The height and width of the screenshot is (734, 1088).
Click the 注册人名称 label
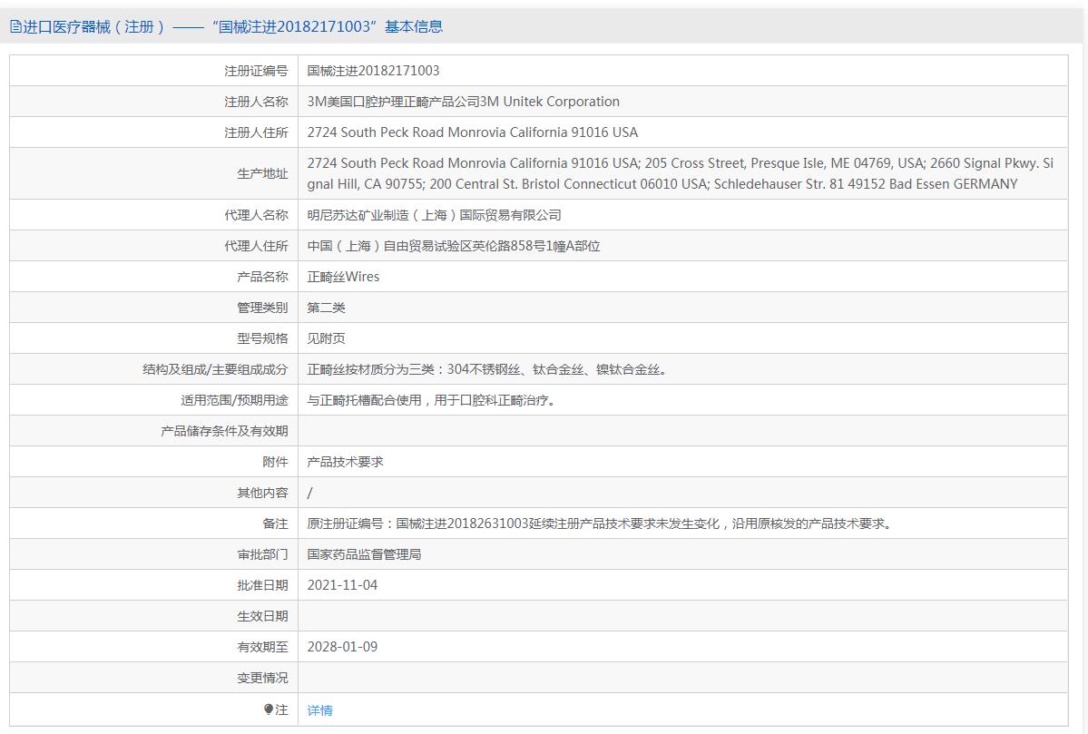(x=256, y=102)
